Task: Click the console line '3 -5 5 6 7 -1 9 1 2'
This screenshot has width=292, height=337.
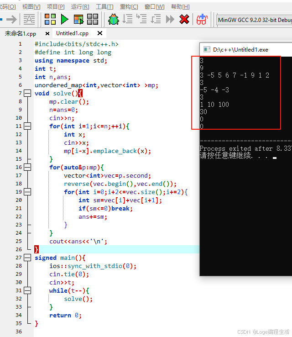Action: click(235, 75)
